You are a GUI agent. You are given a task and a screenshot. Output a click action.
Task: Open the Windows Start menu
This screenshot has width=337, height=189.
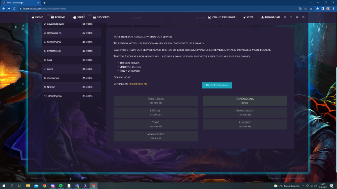tap(4, 186)
